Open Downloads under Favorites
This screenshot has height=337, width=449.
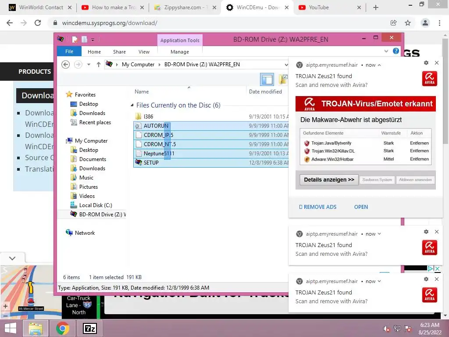[92, 113]
